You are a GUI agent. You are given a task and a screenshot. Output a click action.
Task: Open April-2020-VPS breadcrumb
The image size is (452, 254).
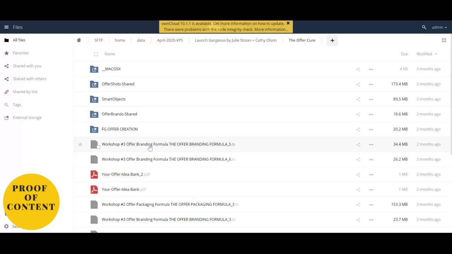[x=170, y=40]
